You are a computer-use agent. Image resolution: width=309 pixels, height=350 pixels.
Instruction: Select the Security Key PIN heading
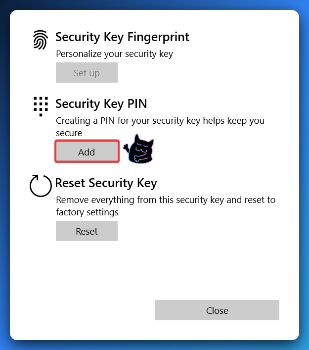[101, 104]
